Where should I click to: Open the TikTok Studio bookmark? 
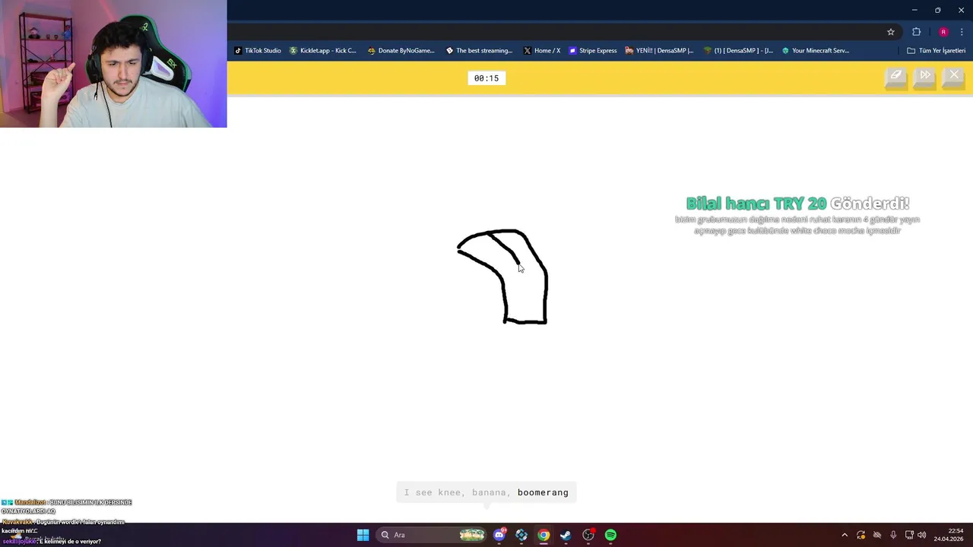pyautogui.click(x=258, y=51)
